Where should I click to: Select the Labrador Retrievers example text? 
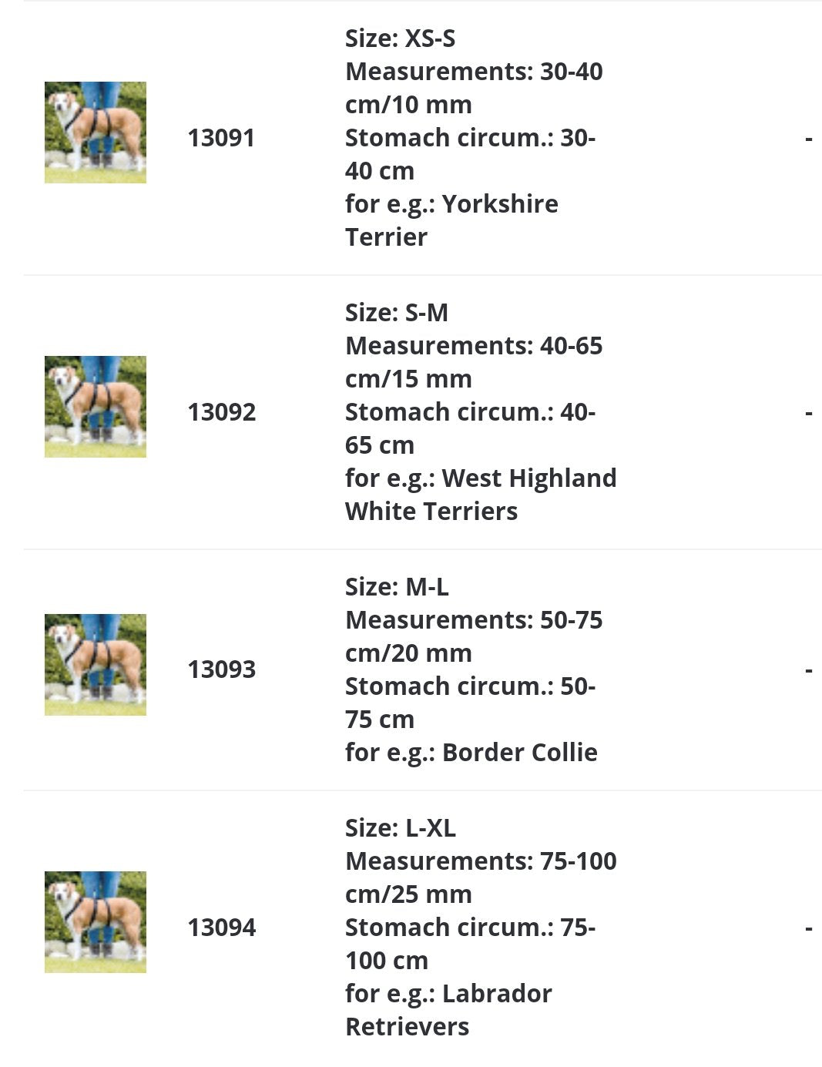click(448, 1010)
